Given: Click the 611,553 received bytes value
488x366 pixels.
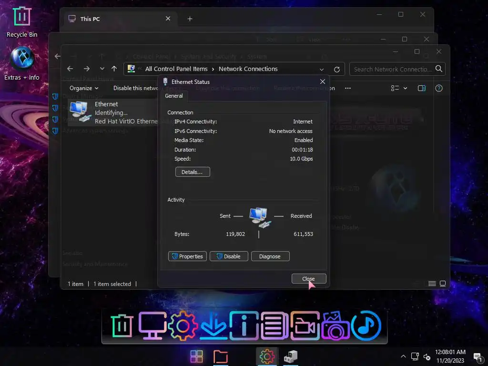Looking at the screenshot, I should click(303, 234).
